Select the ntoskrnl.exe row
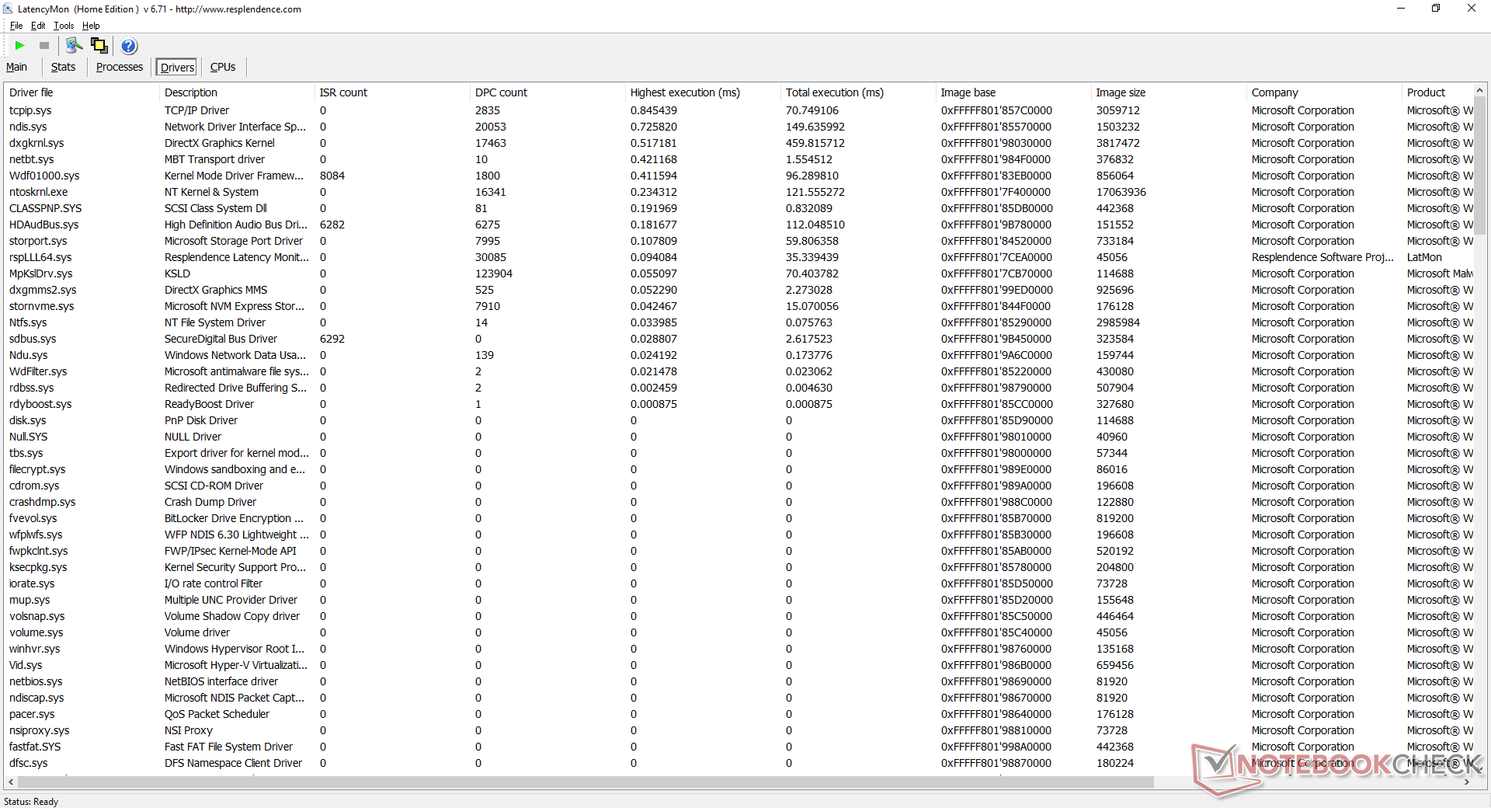Viewport: 1491px width, 808px height. [x=739, y=192]
